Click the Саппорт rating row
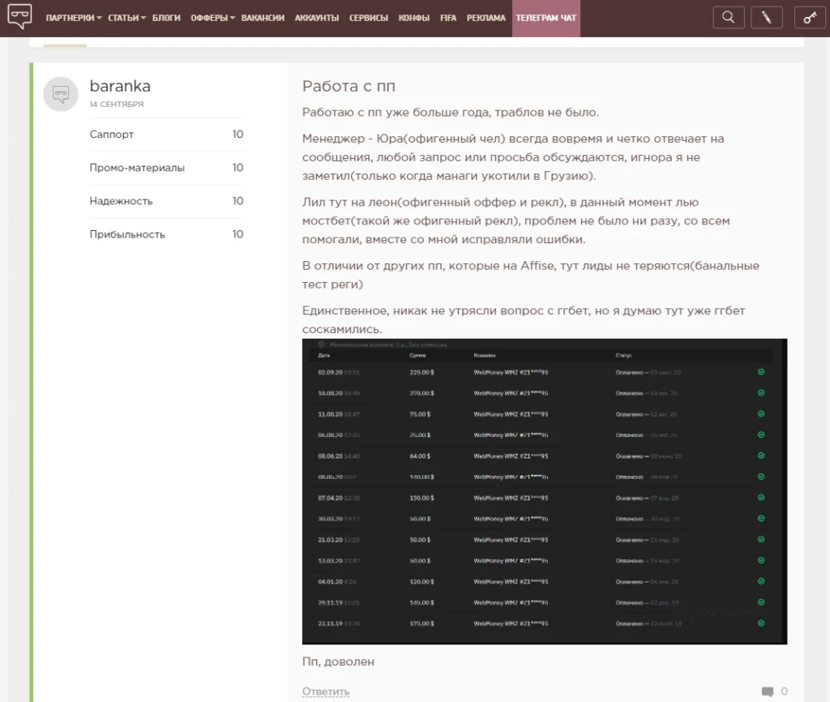This screenshot has width=830, height=702. 166,135
